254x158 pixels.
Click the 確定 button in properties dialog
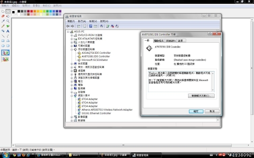196,111
